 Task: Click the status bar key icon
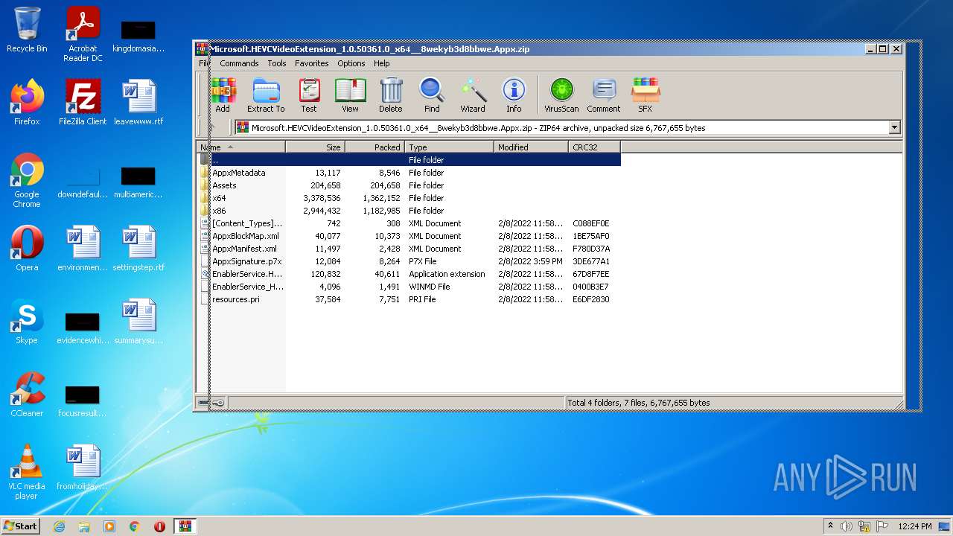point(218,403)
